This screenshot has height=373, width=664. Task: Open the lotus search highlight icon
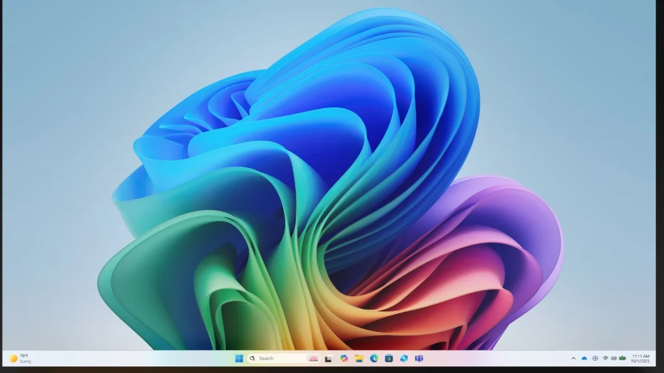pyautogui.click(x=313, y=358)
